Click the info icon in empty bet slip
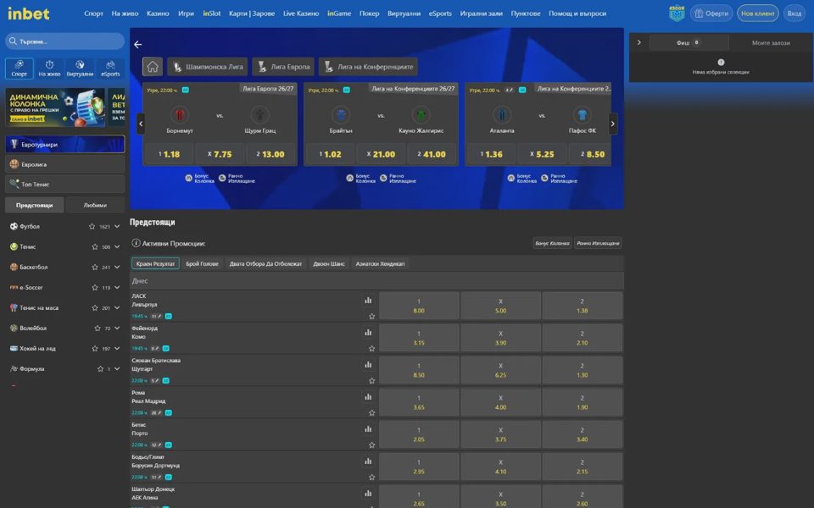814x508 pixels. coord(721,62)
